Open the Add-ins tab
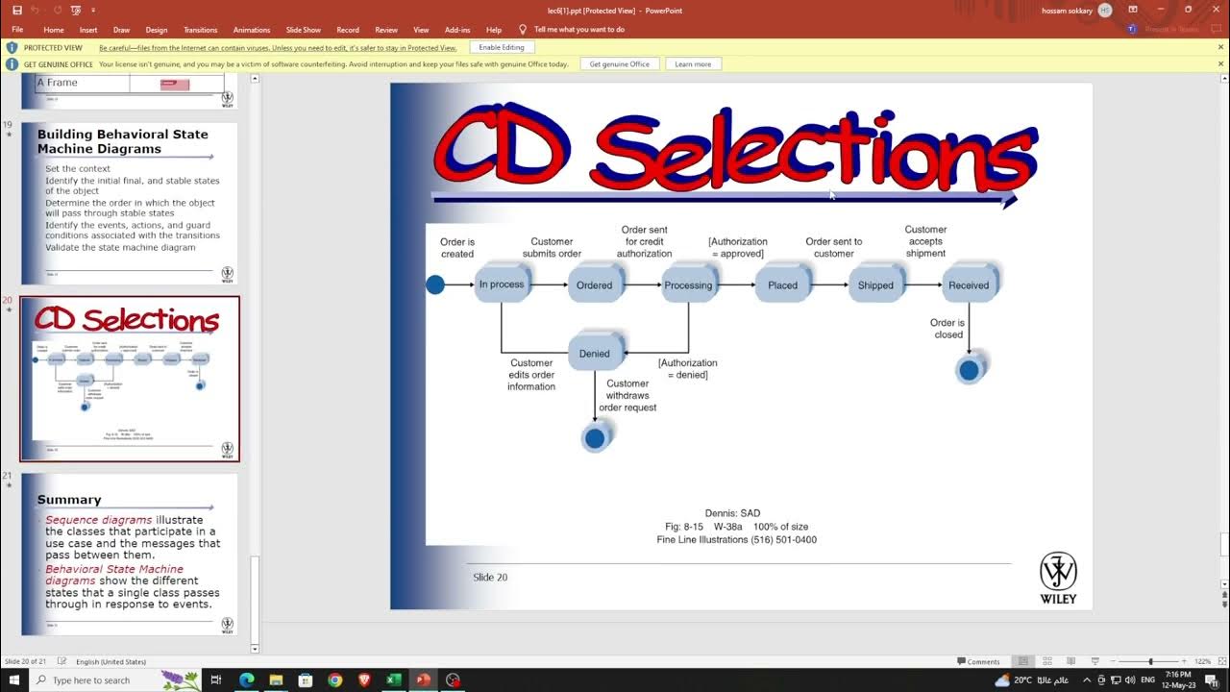This screenshot has width=1230, height=692. (x=457, y=30)
